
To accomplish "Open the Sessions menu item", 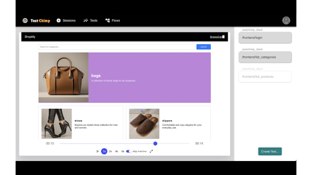I will click(x=66, y=21).
